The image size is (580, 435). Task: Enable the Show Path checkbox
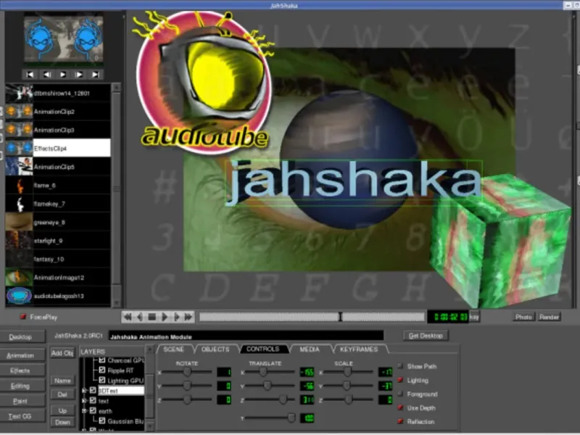(x=400, y=366)
